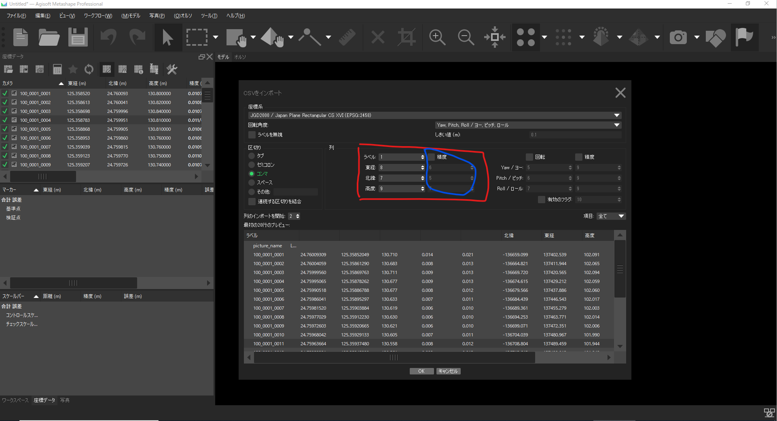
Task: Click the show markers flag icon
Action: tap(744, 37)
